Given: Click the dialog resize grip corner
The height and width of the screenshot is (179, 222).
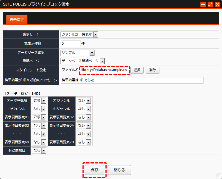Looking at the screenshot, I should tap(219, 176).
